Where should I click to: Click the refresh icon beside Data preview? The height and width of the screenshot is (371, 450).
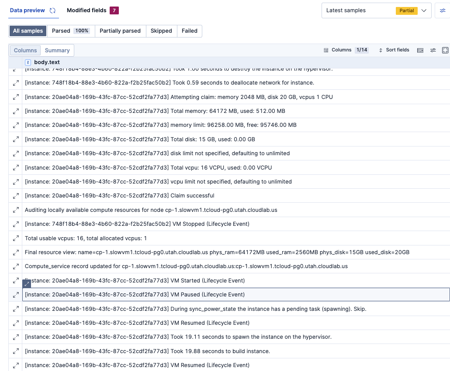52,10
